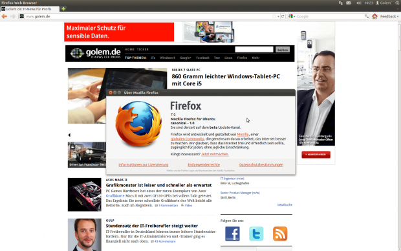Open the Grafikkarte inline link
The height and width of the screenshot is (251, 401).
pyautogui.click(x=115, y=196)
